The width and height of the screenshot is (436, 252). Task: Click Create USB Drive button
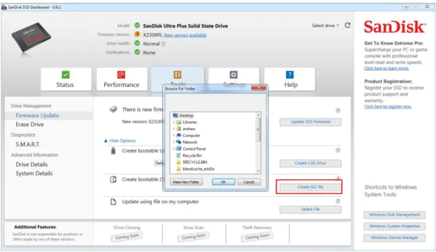tap(310, 164)
